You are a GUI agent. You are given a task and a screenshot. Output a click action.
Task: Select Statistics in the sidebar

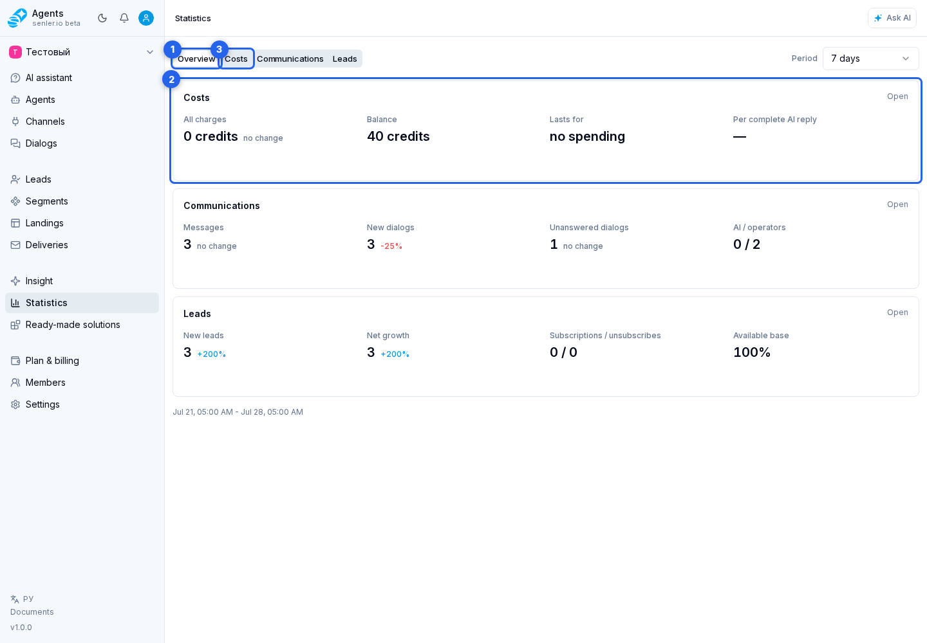point(82,303)
